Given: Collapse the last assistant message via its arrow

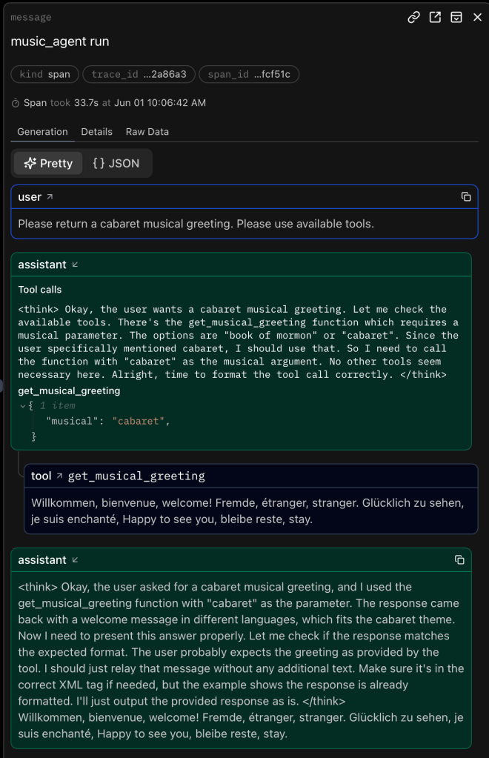Looking at the screenshot, I should pyautogui.click(x=75, y=560).
